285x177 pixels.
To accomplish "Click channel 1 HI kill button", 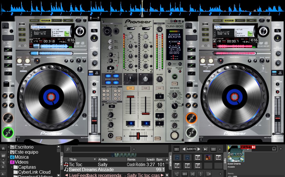I will coord(136,46).
